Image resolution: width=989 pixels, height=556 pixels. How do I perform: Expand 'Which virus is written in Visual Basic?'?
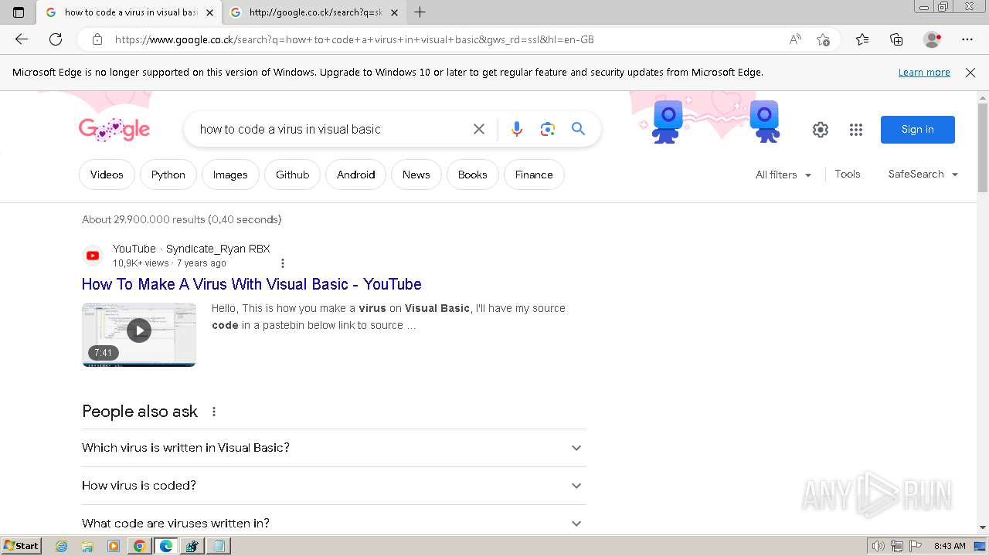(x=334, y=448)
